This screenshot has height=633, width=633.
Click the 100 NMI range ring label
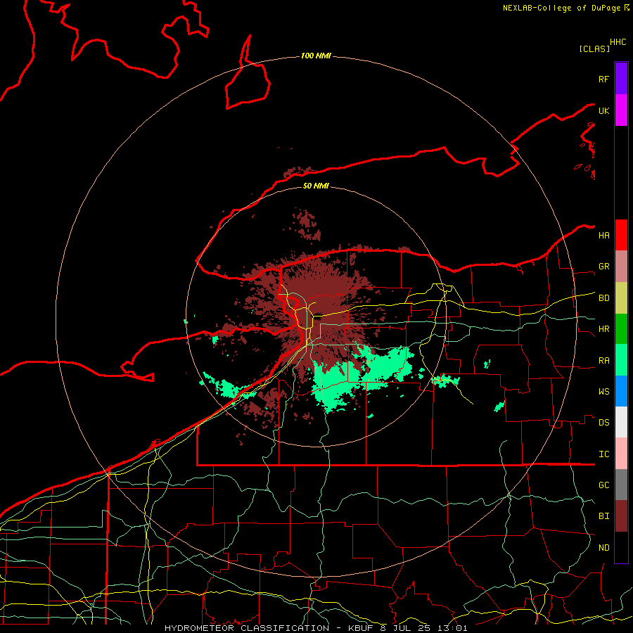pyautogui.click(x=316, y=56)
